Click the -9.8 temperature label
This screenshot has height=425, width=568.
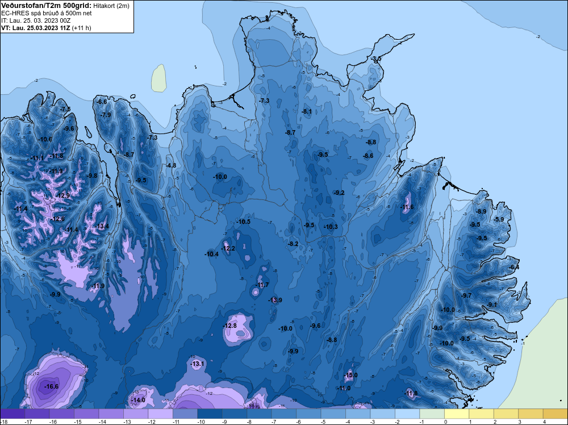pos(91,176)
